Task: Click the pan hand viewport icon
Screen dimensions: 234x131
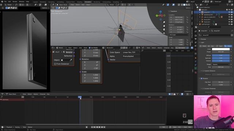Action: (164, 26)
